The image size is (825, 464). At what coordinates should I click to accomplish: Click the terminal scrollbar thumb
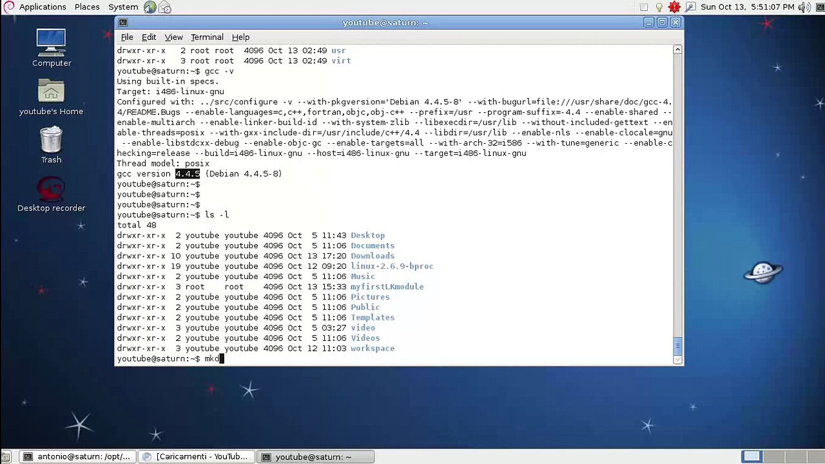(677, 347)
